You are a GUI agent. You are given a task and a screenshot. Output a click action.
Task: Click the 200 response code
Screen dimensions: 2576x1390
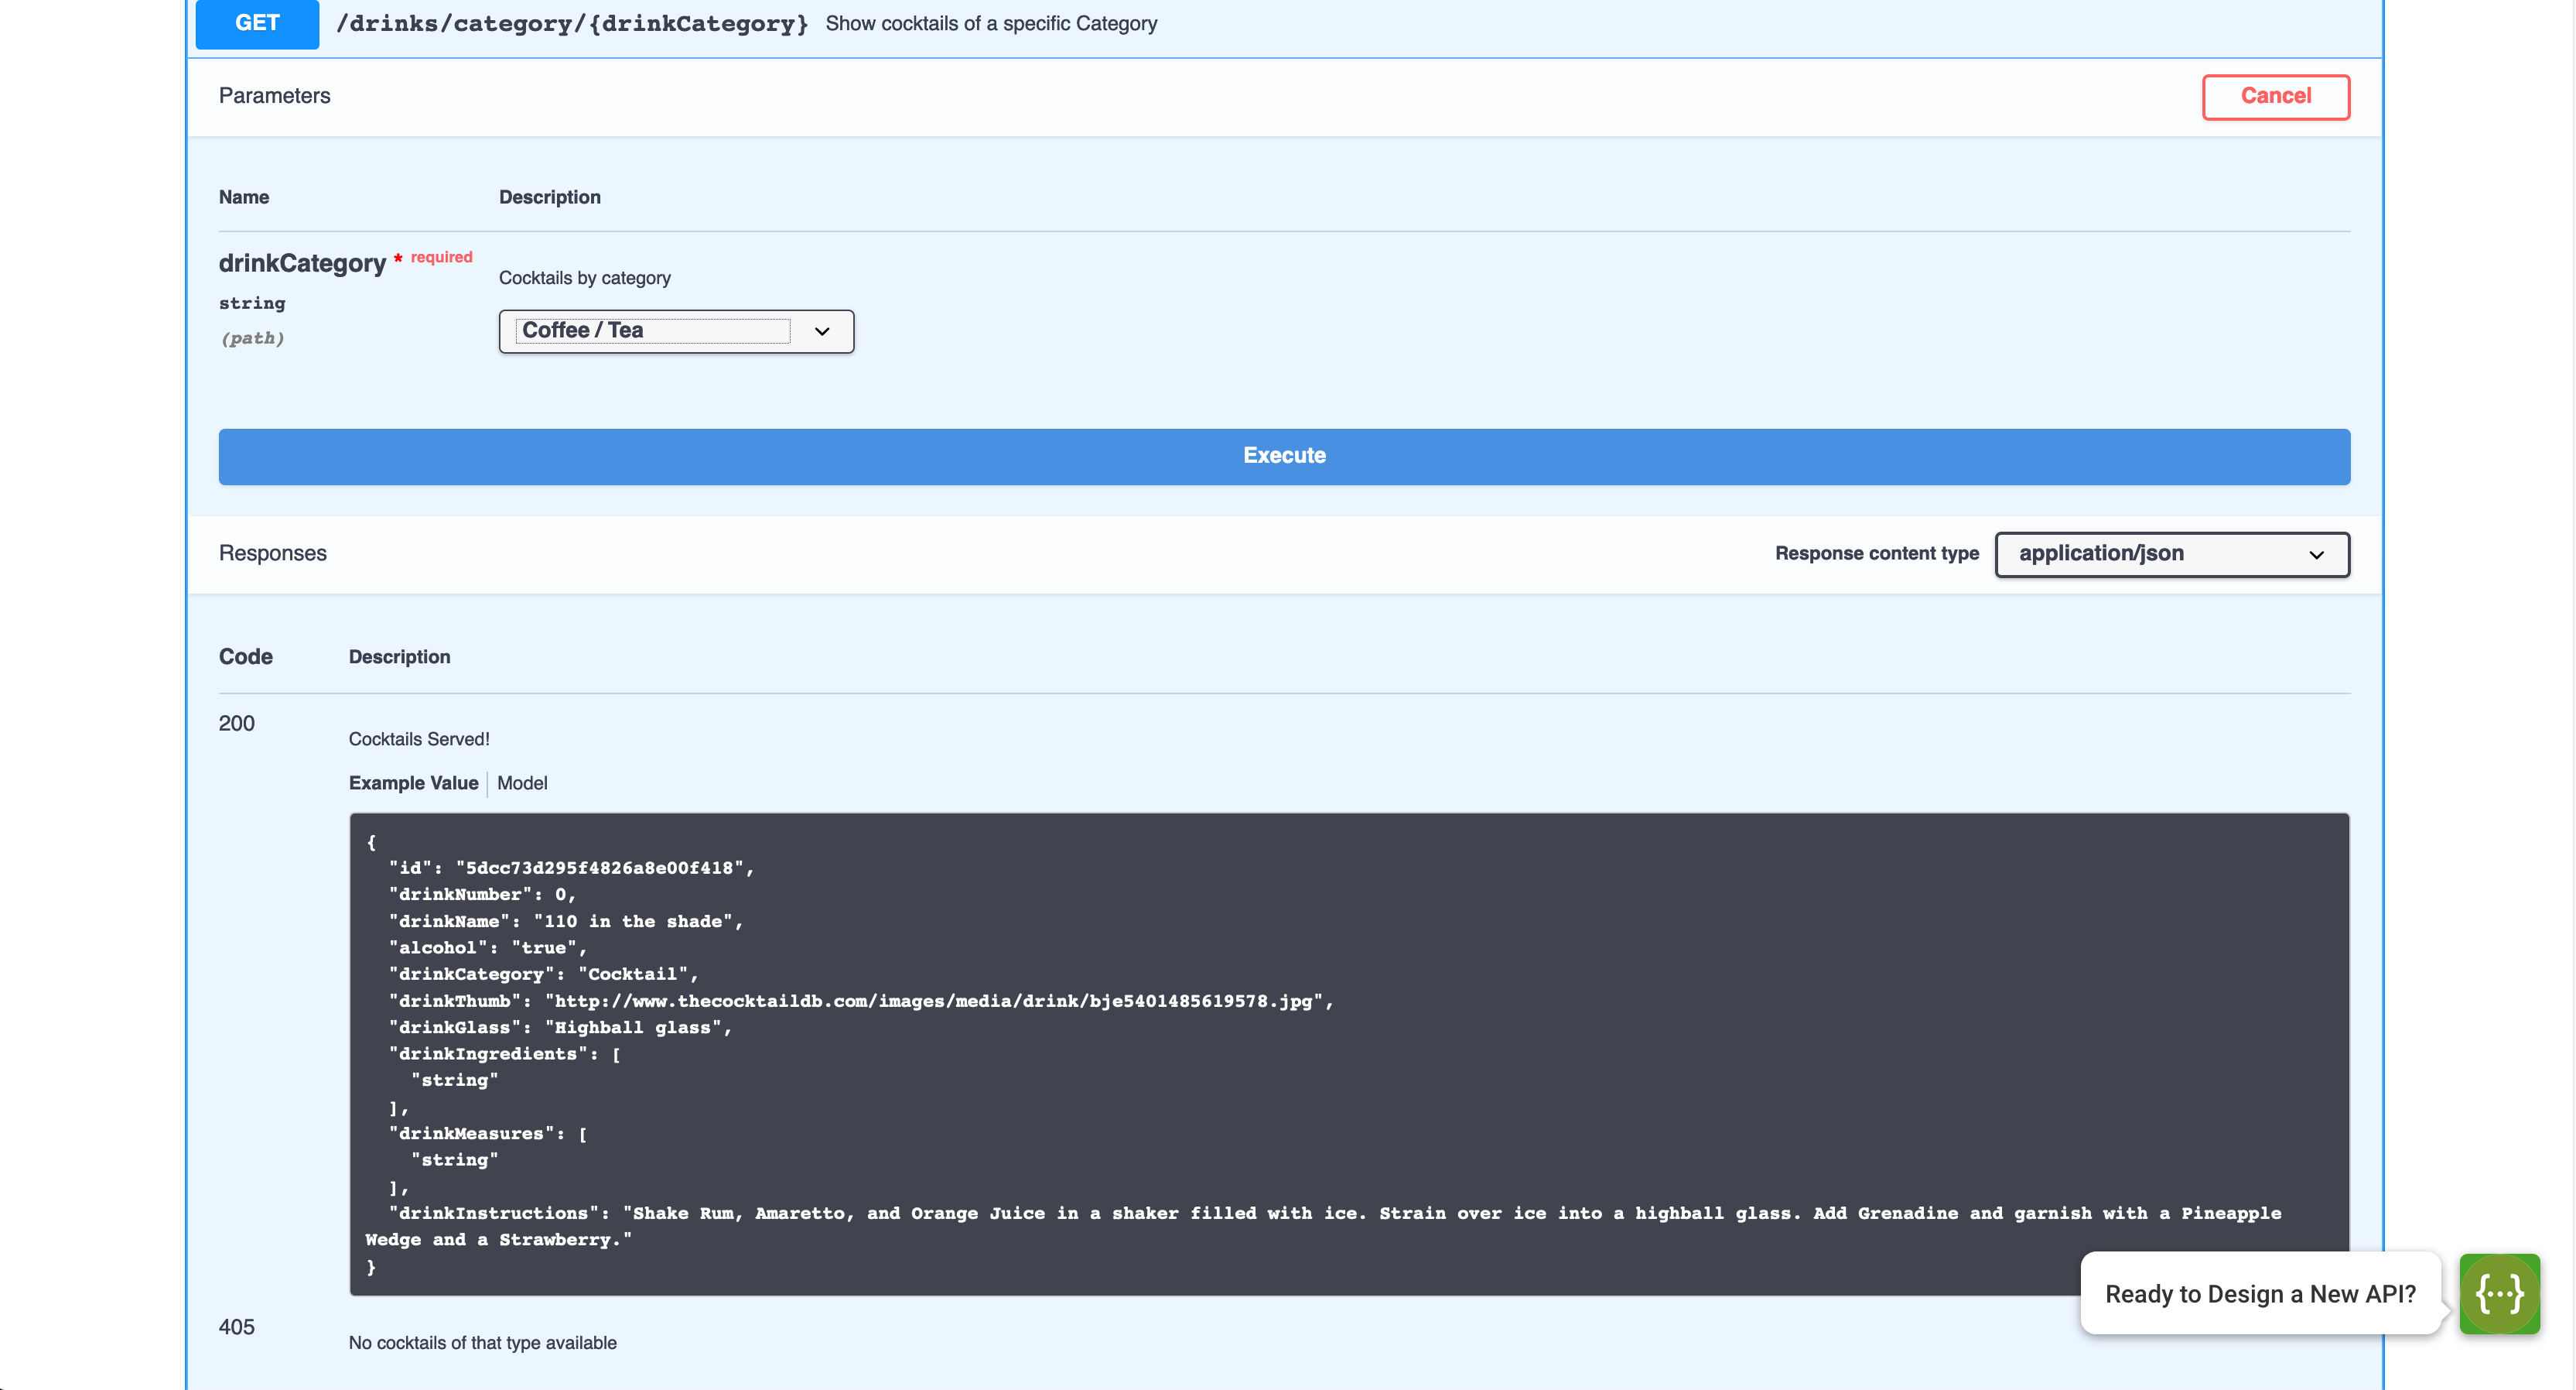(x=237, y=724)
